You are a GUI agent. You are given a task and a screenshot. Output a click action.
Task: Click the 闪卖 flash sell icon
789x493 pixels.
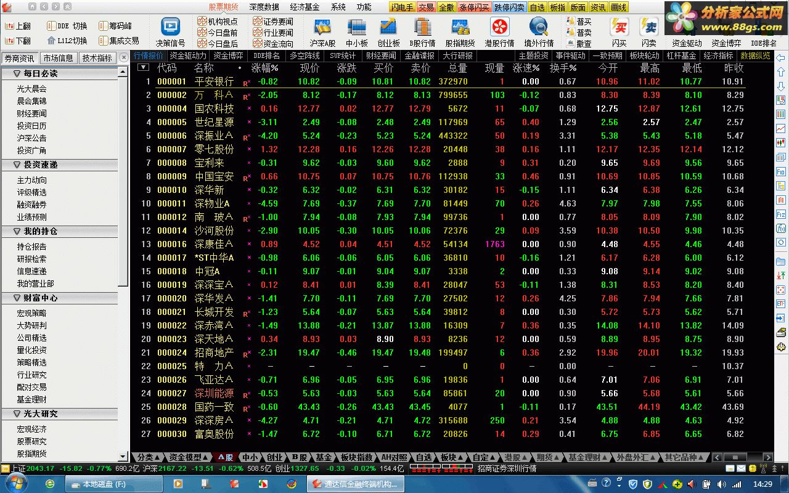[x=648, y=32]
